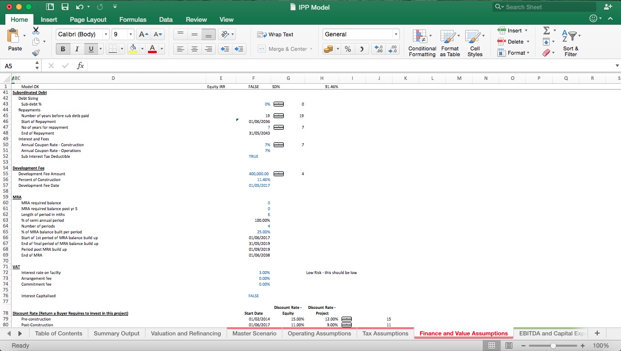Open Conditional Formatting options

[x=422, y=43]
